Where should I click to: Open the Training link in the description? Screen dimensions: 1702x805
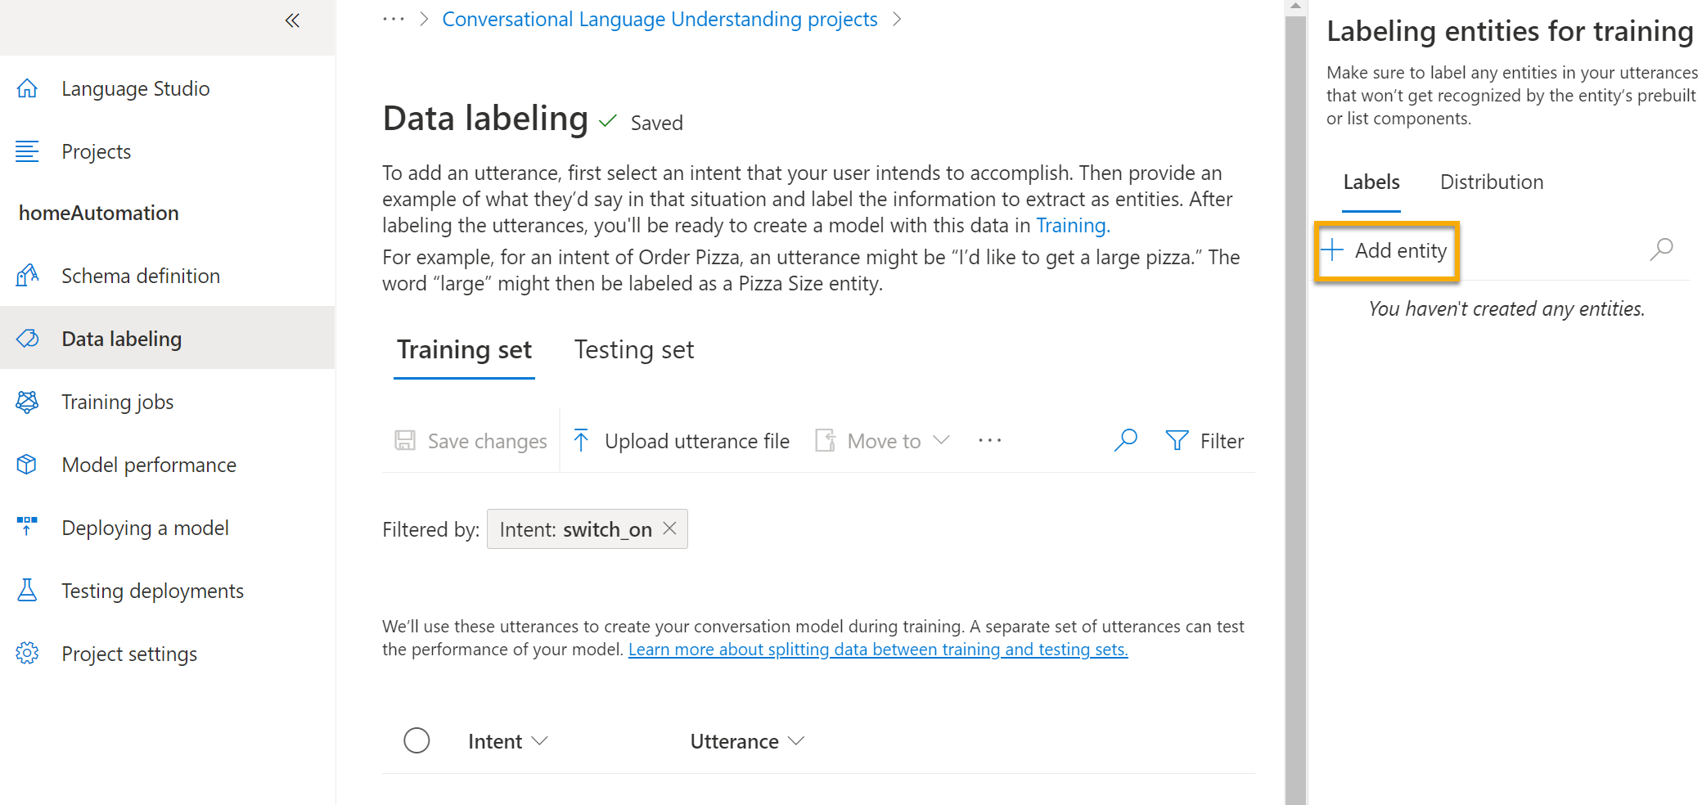(1071, 225)
